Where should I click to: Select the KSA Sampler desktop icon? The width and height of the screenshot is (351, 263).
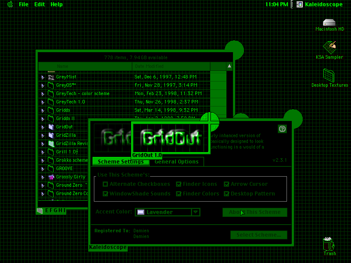tap(330, 47)
